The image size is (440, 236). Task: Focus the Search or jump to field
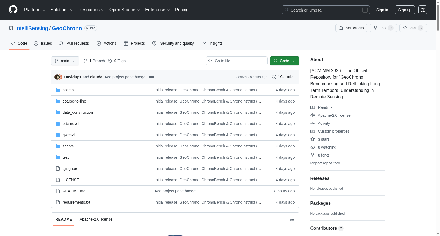[326, 10]
